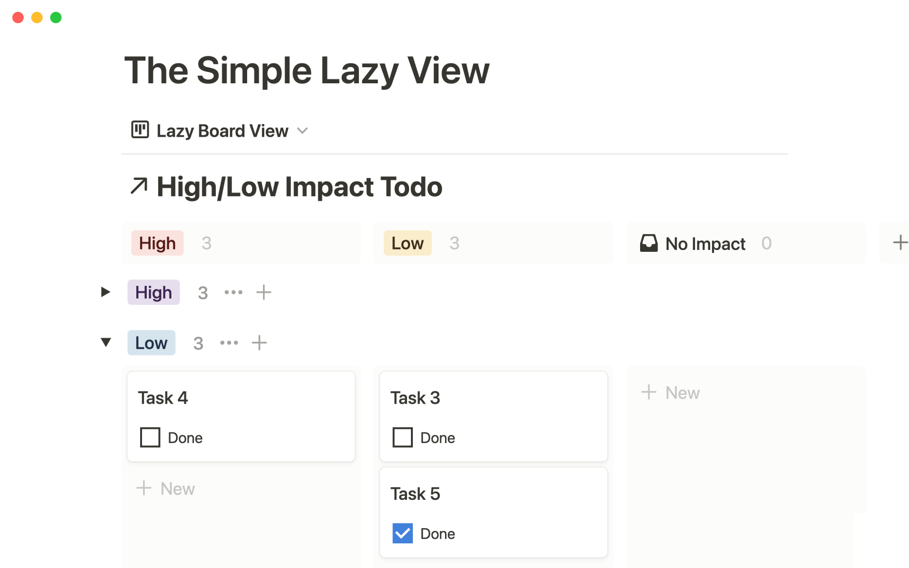Open the three-dot menu for Low group

(x=229, y=343)
